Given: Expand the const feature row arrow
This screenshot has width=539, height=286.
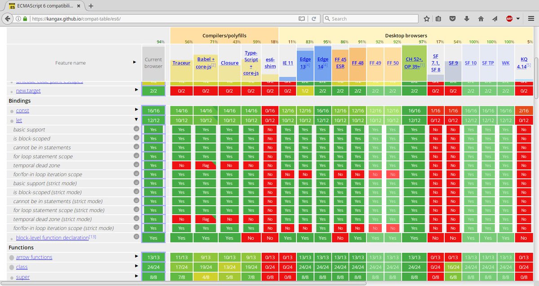Looking at the screenshot, I should (x=137, y=109).
